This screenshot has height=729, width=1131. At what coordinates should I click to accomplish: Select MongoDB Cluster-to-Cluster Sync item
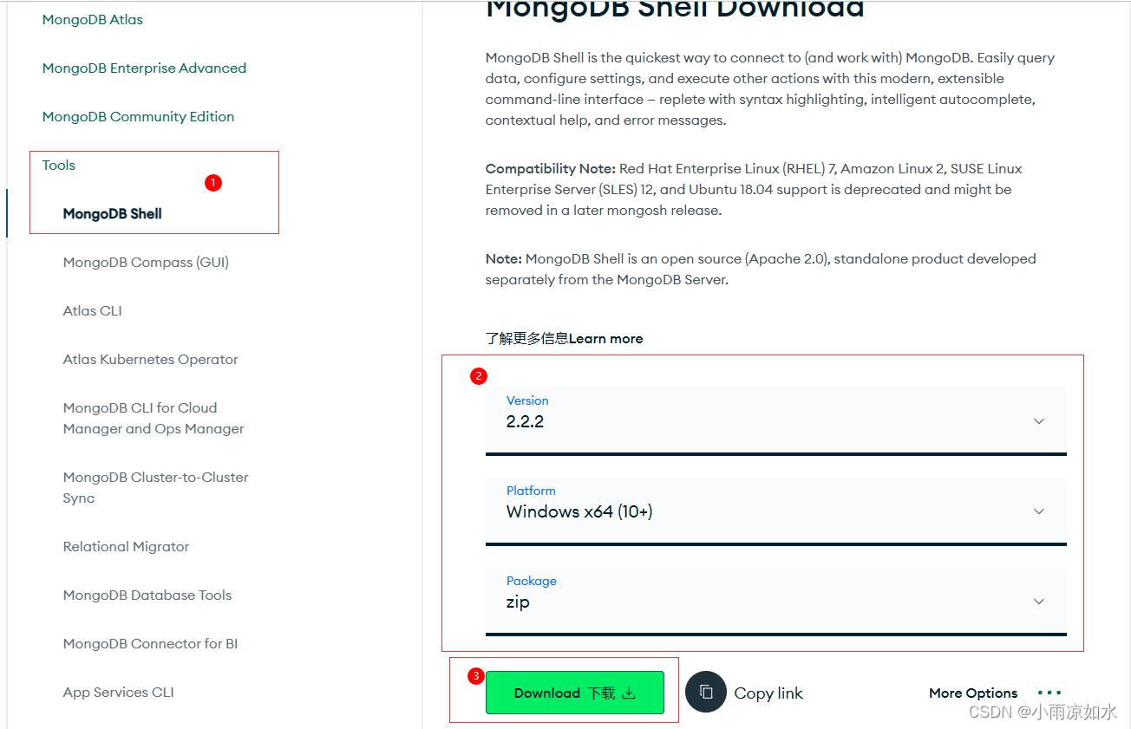pos(155,487)
